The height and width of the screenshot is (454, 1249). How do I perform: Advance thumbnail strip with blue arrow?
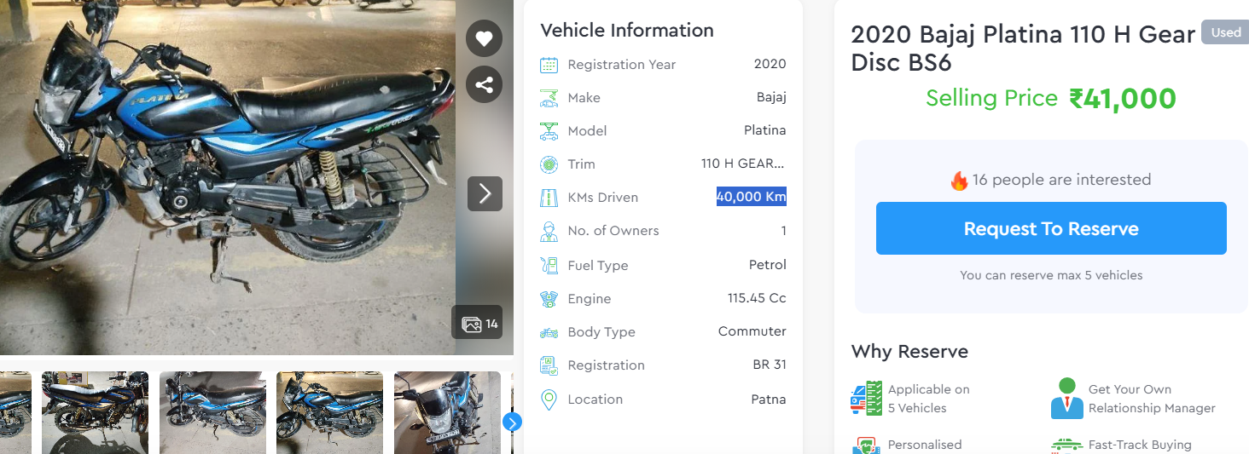[x=512, y=422]
